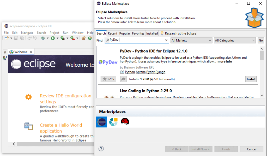
Task: Click the Go button next to All Categories
Action: point(261,40)
